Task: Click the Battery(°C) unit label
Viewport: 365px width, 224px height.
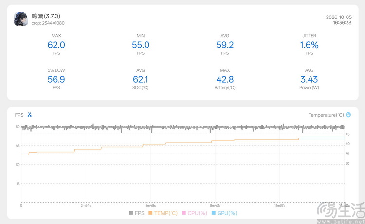Action: tap(225, 88)
